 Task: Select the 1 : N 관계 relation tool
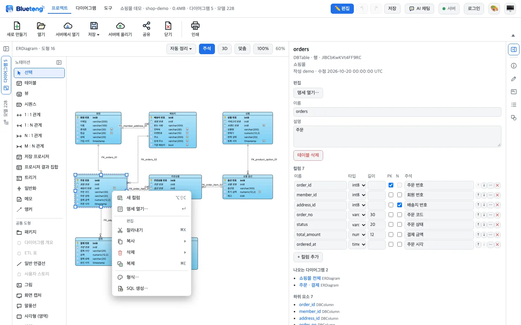[39, 125]
